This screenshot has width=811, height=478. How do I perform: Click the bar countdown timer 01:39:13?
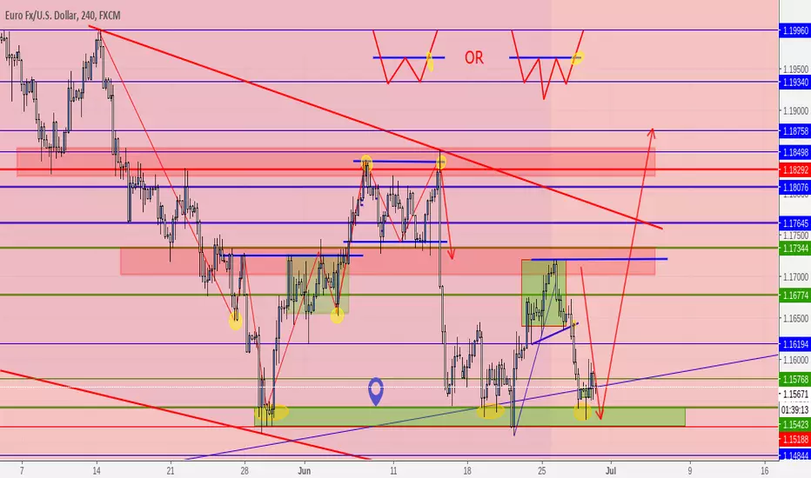click(794, 410)
